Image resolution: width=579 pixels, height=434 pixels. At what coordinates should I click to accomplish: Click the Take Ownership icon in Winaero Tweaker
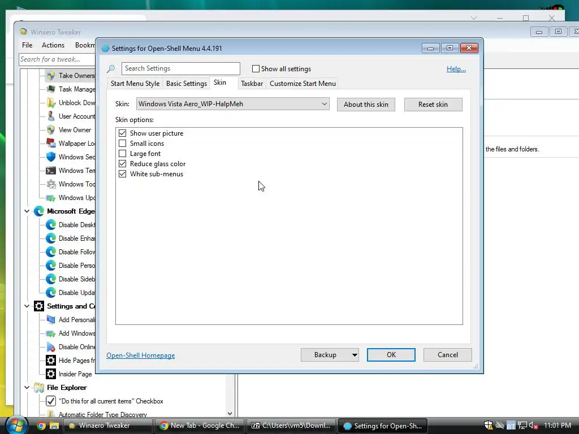[x=51, y=76]
